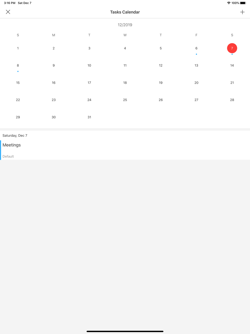Pick date 28 in the calendar

[232, 100]
